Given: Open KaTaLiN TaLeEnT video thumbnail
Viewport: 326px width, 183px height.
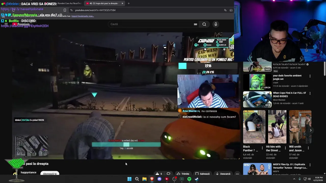Looking at the screenshot, I should point(257,67).
